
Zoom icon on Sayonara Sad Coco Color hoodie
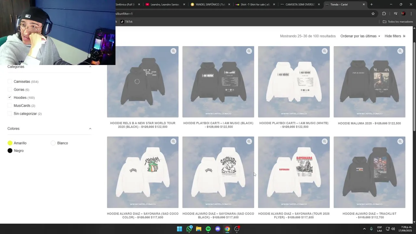coord(174,141)
